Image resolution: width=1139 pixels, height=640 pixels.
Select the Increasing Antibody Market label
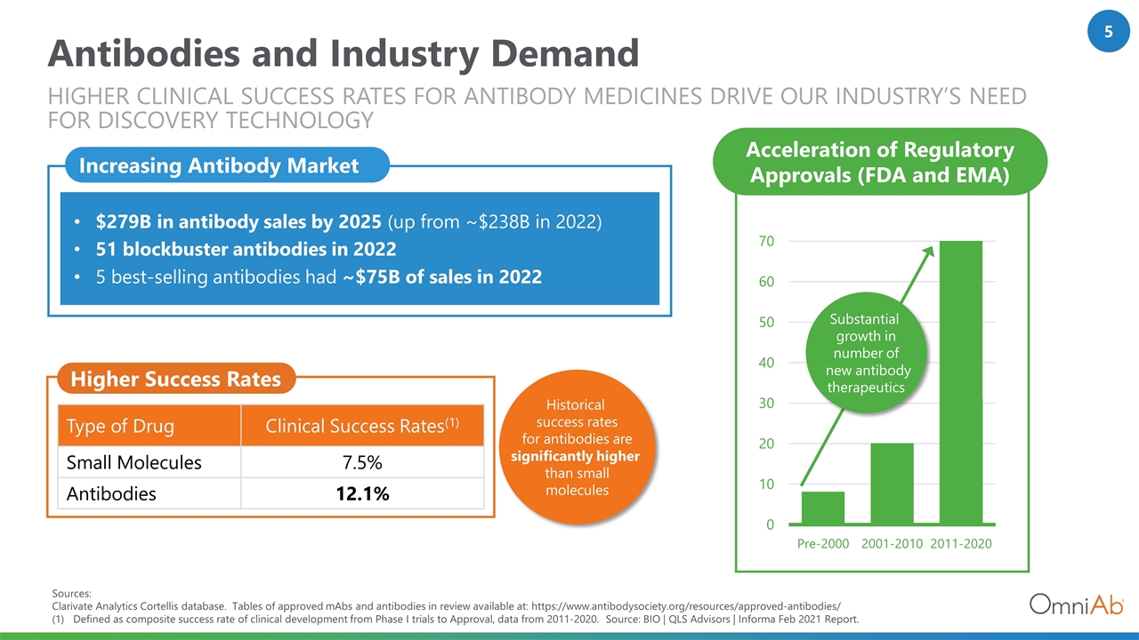(219, 165)
